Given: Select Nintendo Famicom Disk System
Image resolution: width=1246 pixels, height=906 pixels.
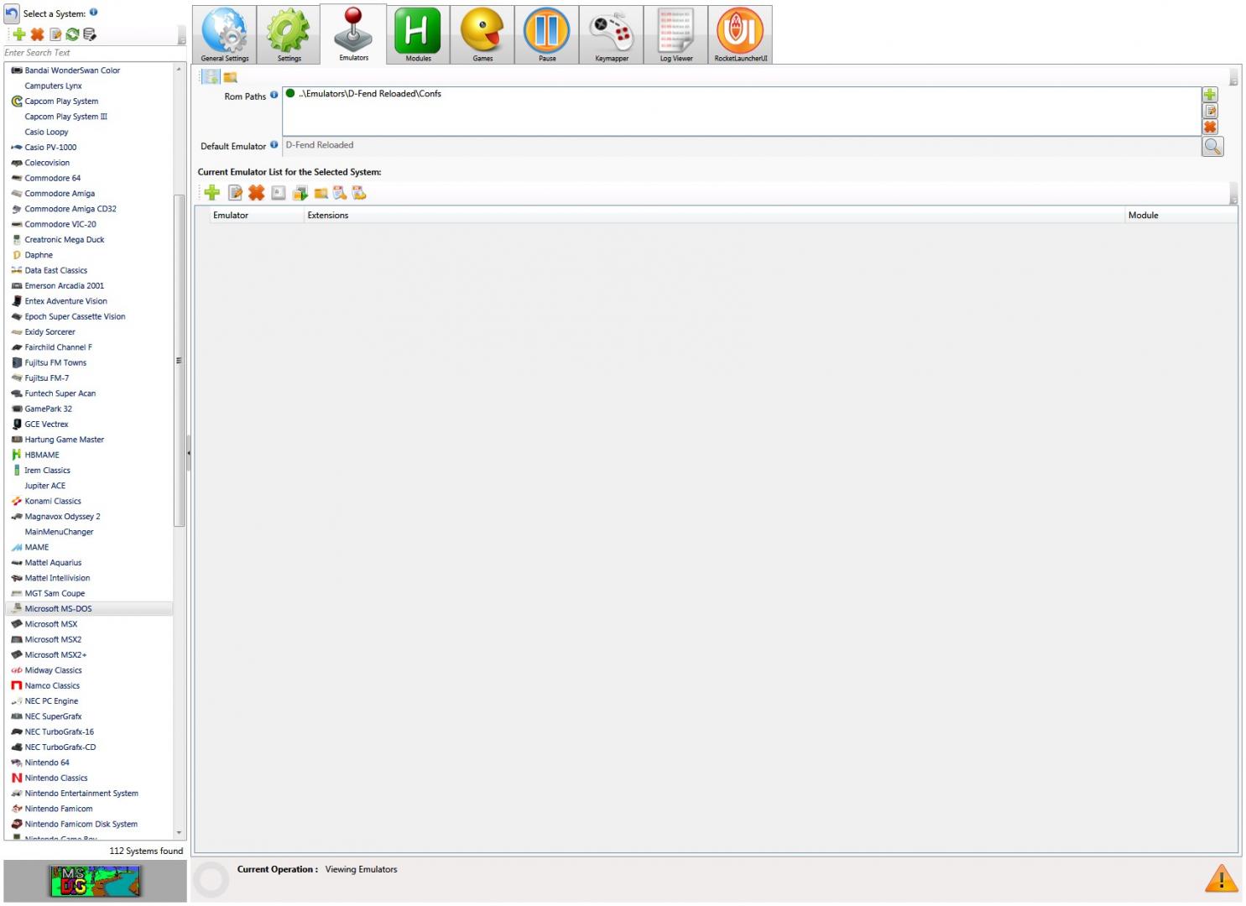Looking at the screenshot, I should tap(81, 824).
